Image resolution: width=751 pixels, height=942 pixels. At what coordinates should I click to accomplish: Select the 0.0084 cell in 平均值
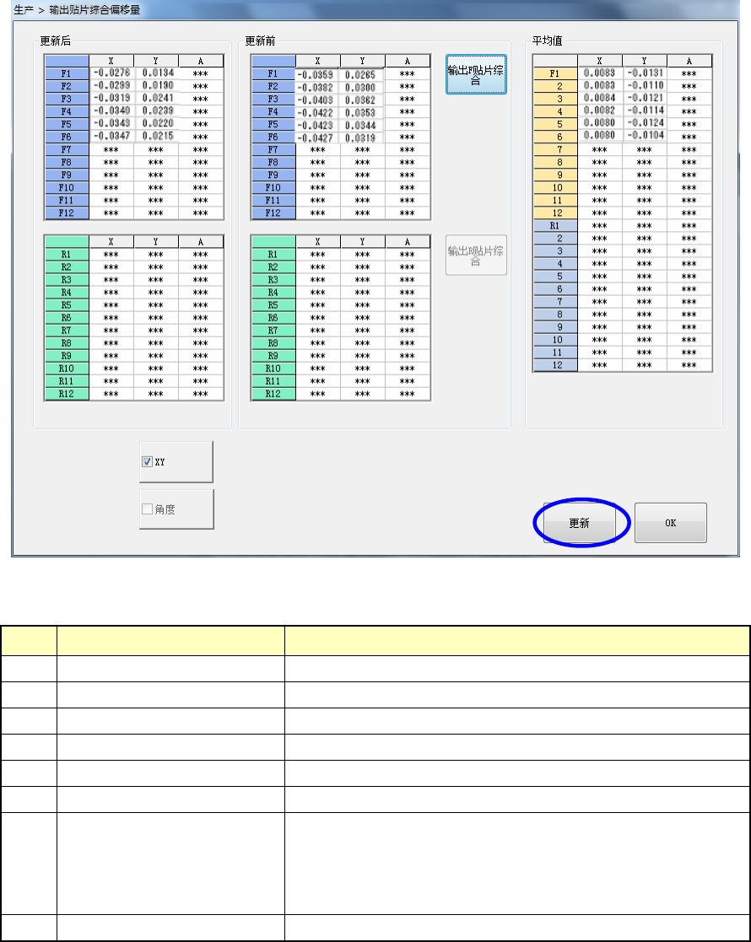click(599, 98)
